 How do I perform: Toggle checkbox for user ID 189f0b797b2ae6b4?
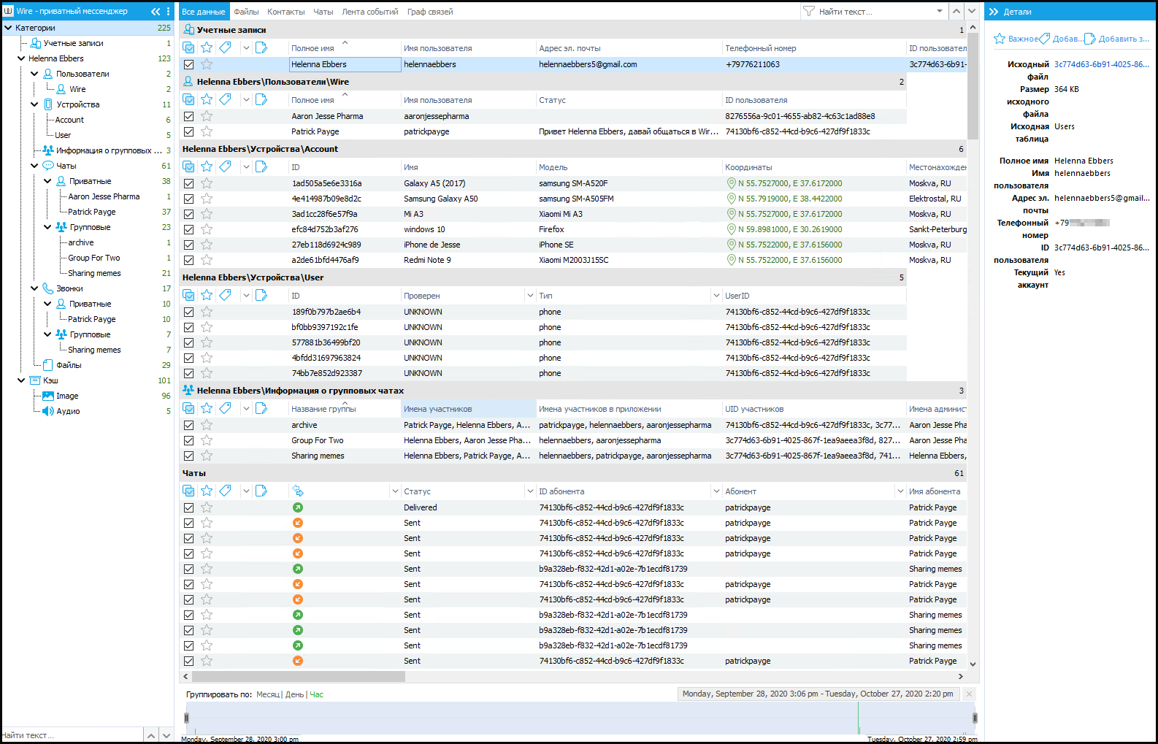pyautogui.click(x=188, y=312)
